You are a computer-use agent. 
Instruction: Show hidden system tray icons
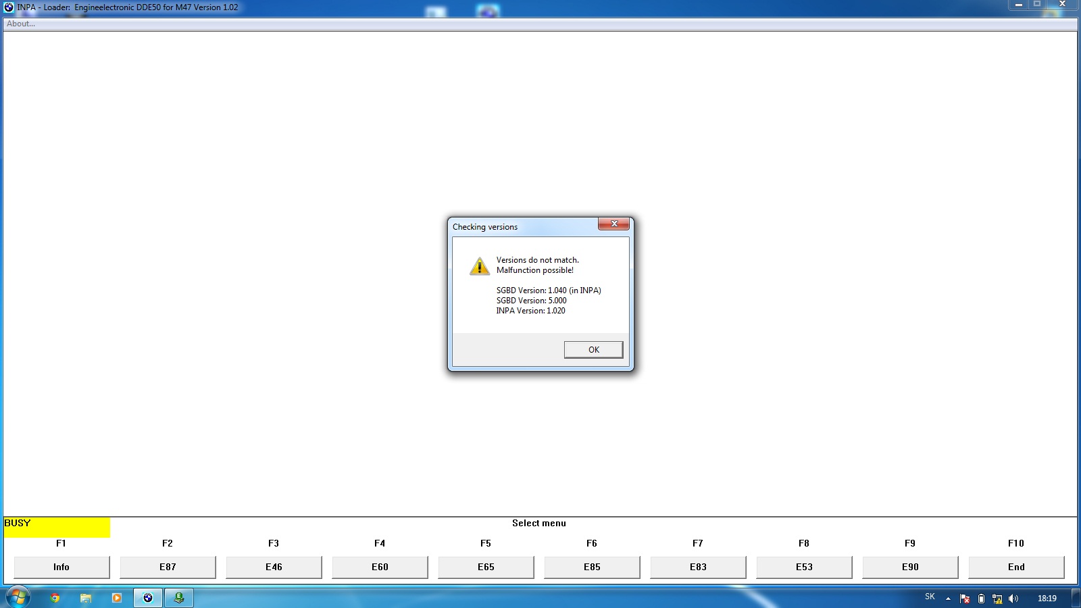pos(948,599)
